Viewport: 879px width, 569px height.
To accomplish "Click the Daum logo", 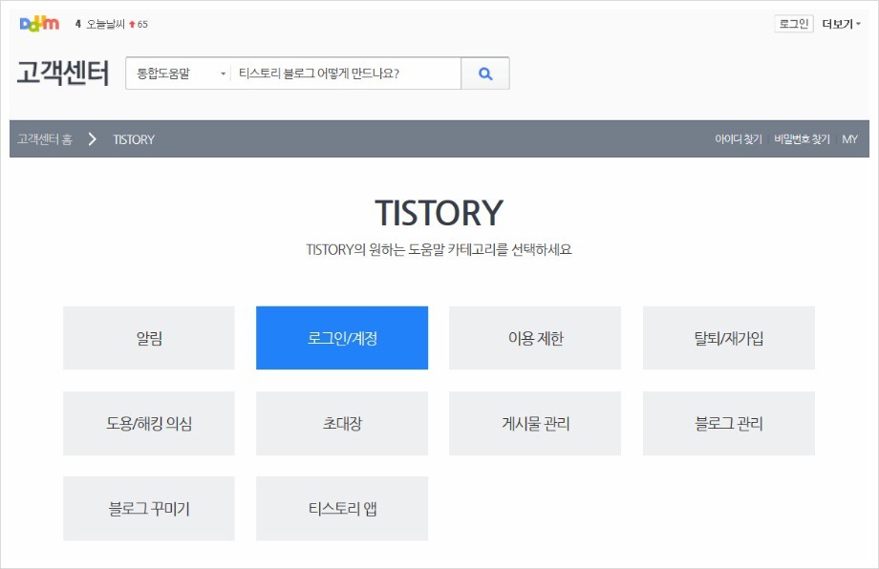I will point(39,24).
